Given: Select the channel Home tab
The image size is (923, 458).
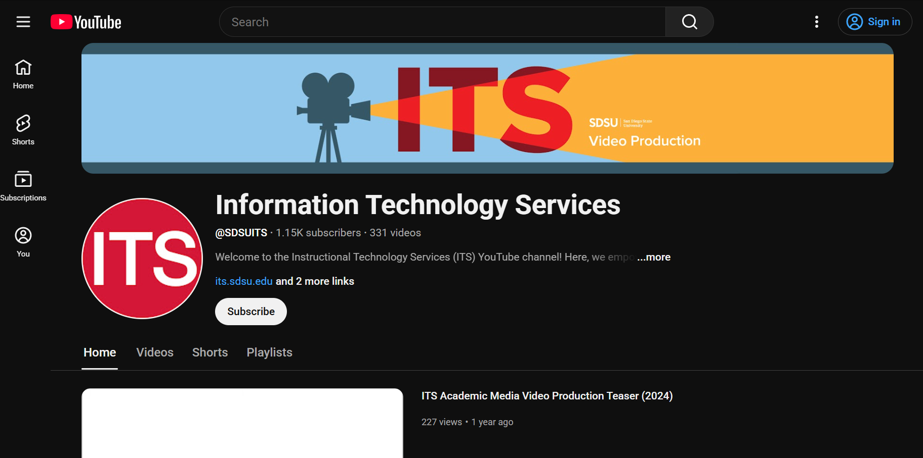Looking at the screenshot, I should coord(100,352).
